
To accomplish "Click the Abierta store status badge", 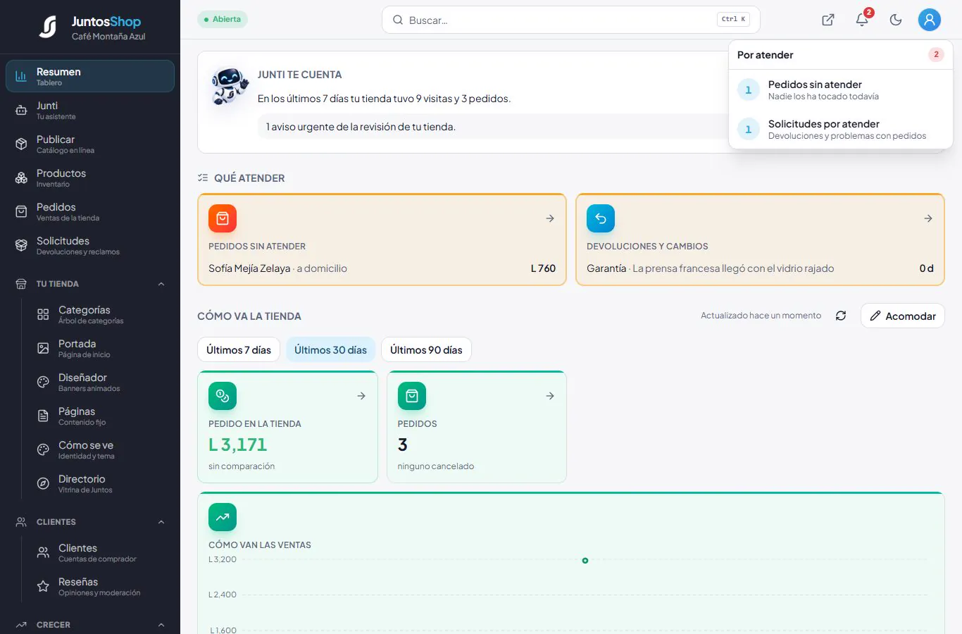I will point(223,19).
